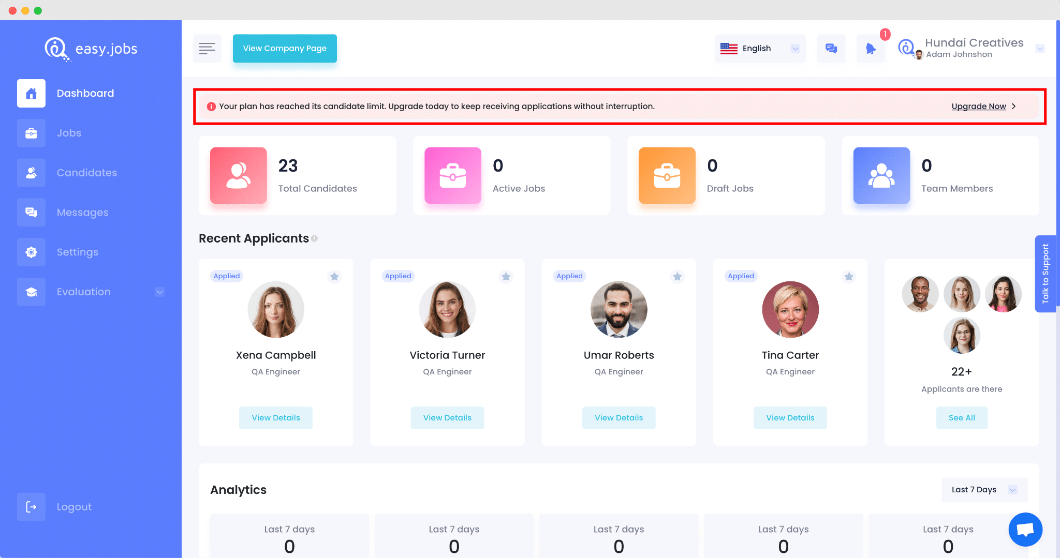Open the Last 7 Days analytics dropdown
1060x558 pixels.
(984, 490)
